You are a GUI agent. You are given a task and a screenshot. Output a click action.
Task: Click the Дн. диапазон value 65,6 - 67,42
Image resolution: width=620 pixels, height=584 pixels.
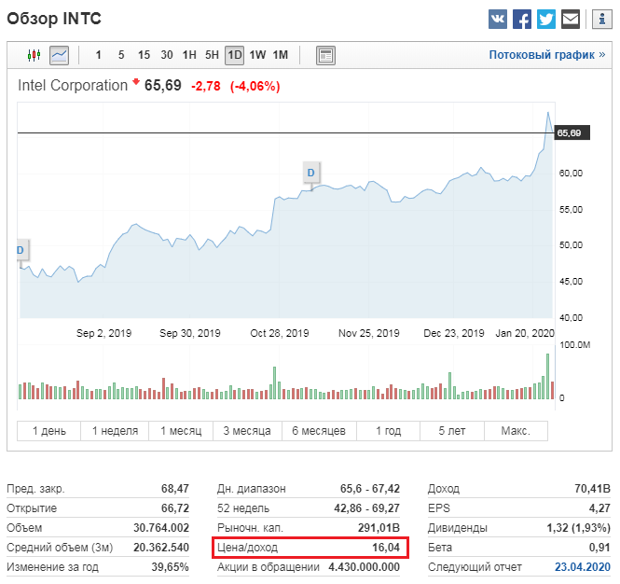370,489
